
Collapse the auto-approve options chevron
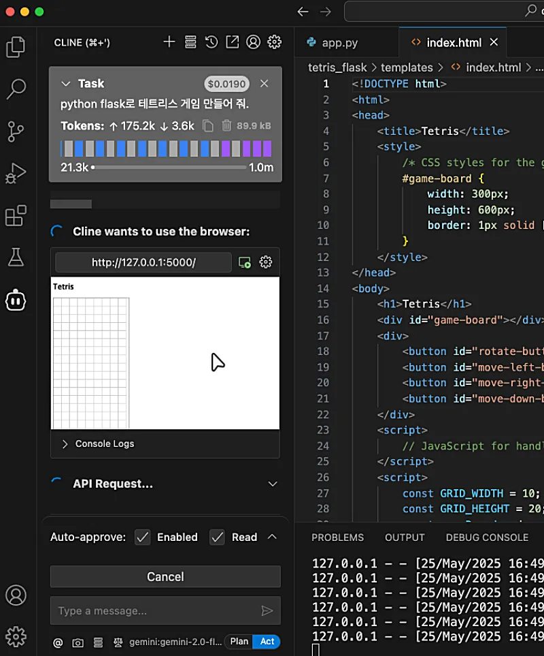(272, 537)
